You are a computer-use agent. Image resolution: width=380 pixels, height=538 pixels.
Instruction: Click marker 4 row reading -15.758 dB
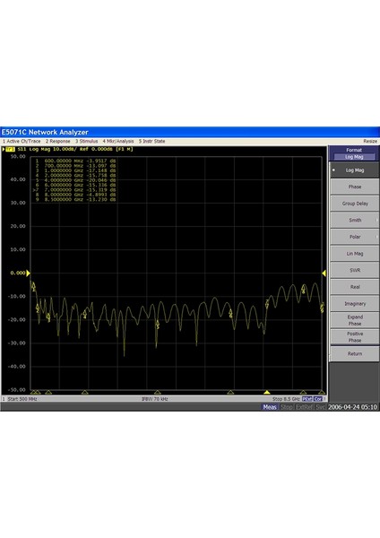[x=101, y=175]
